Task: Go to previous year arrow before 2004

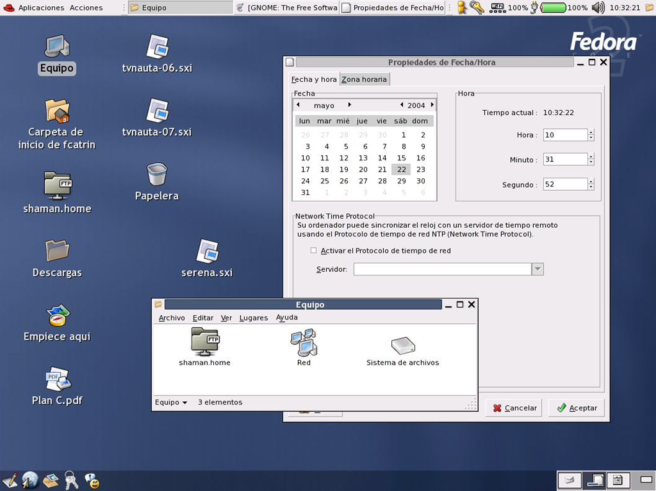Action: tap(402, 105)
